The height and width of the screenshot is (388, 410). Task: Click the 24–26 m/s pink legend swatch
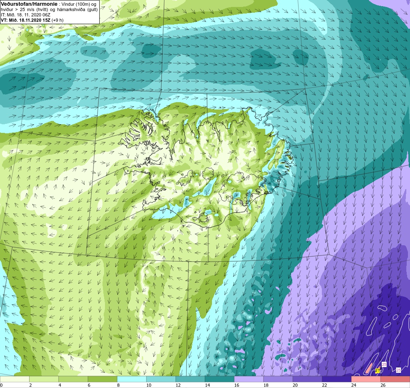click(x=366, y=379)
